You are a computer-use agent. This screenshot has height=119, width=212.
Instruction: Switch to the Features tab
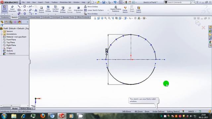[5, 18]
